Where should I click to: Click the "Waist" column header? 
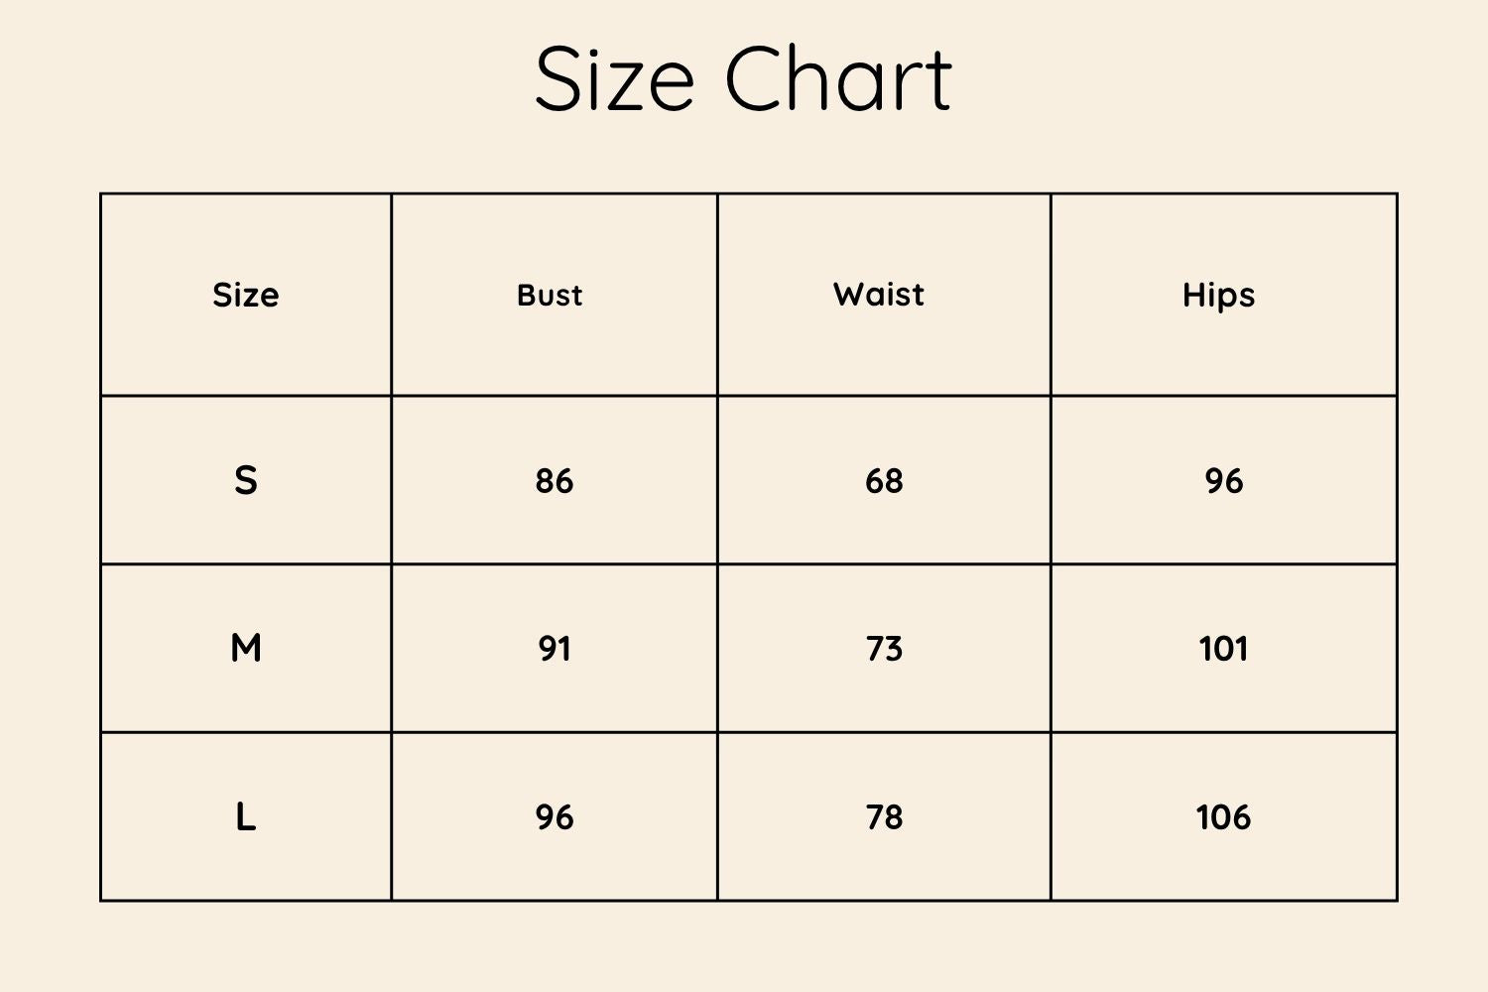point(879,295)
